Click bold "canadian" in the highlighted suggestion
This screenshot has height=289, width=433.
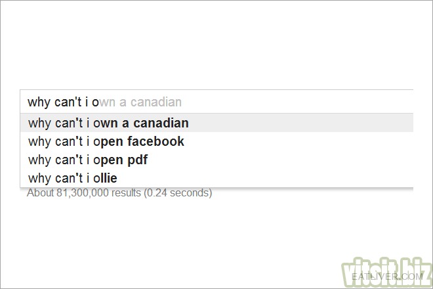point(161,123)
